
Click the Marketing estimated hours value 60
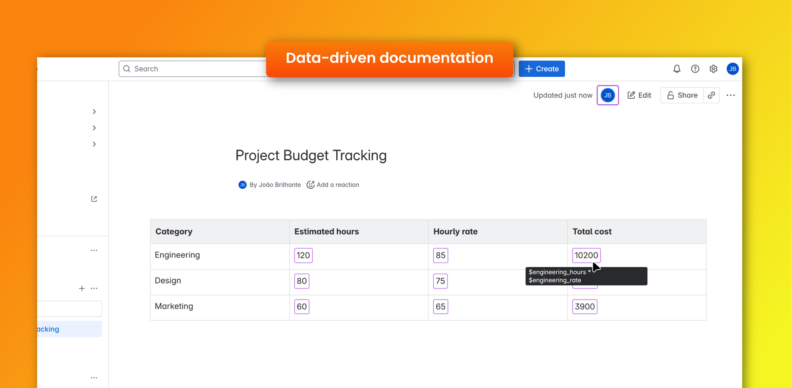(302, 307)
